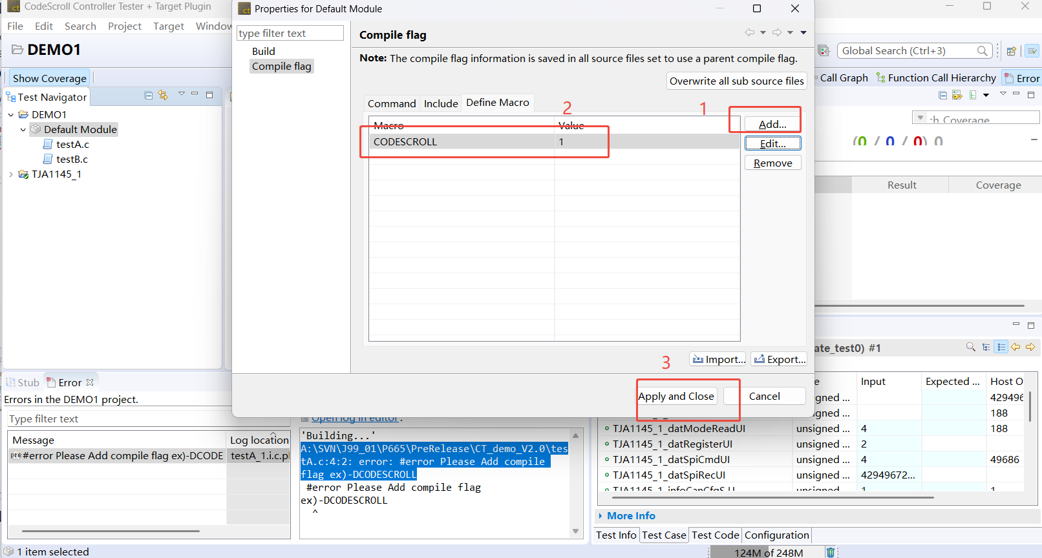
Task: Focus the Global Search field
Action: tap(915, 50)
